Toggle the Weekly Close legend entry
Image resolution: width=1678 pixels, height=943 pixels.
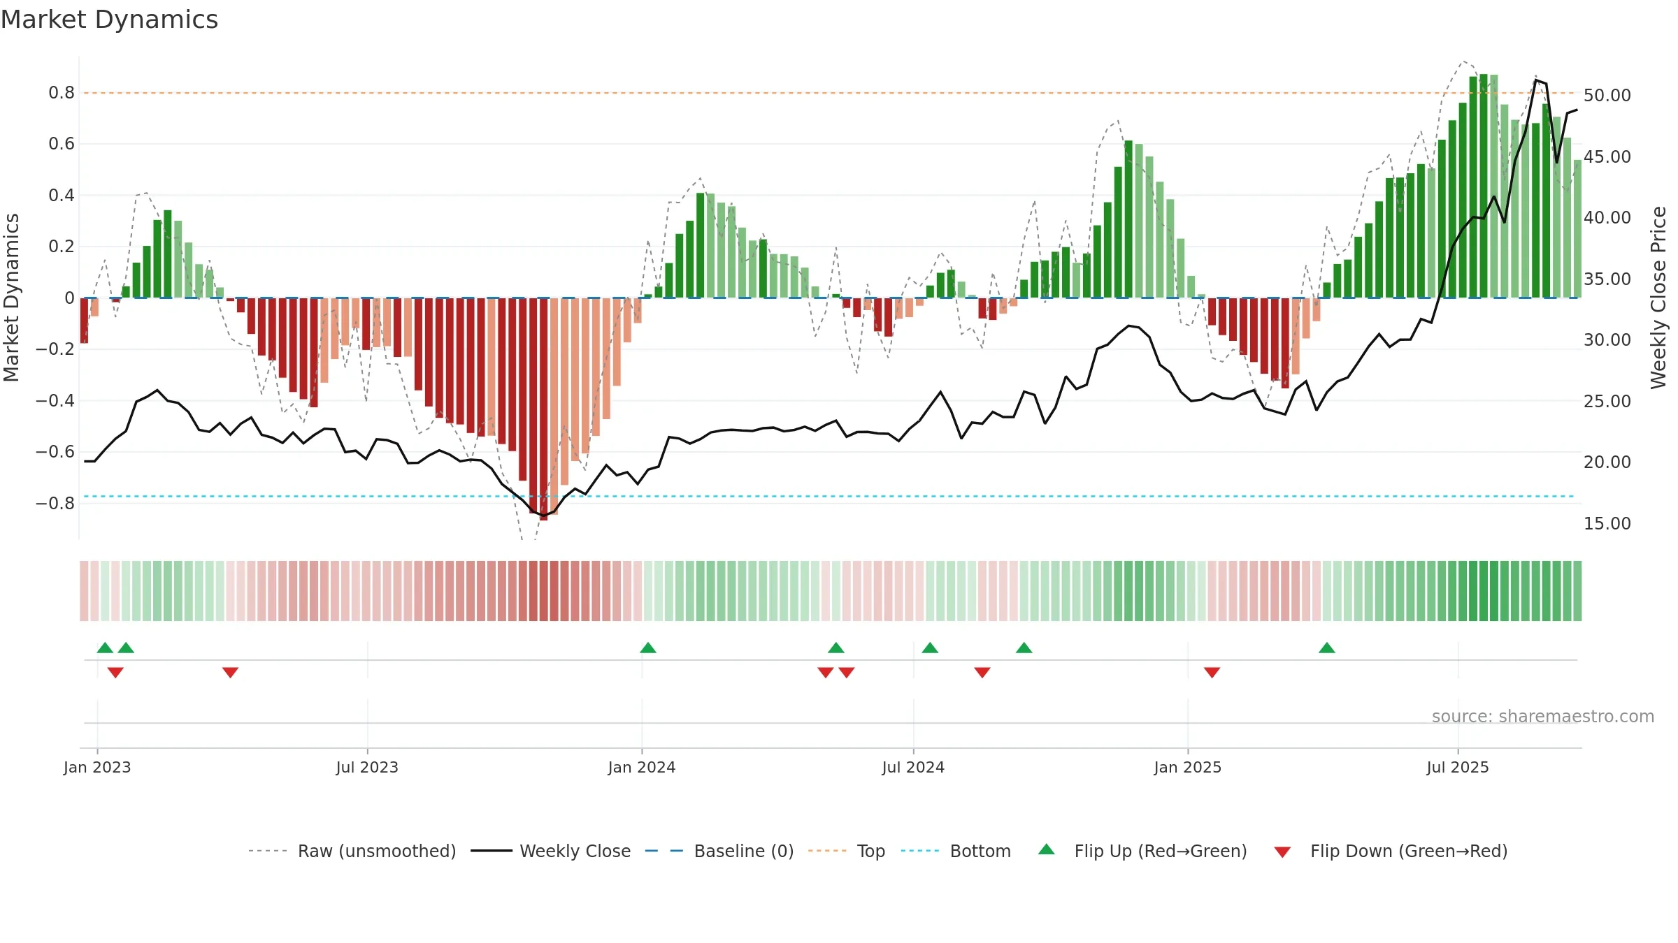pyautogui.click(x=551, y=851)
